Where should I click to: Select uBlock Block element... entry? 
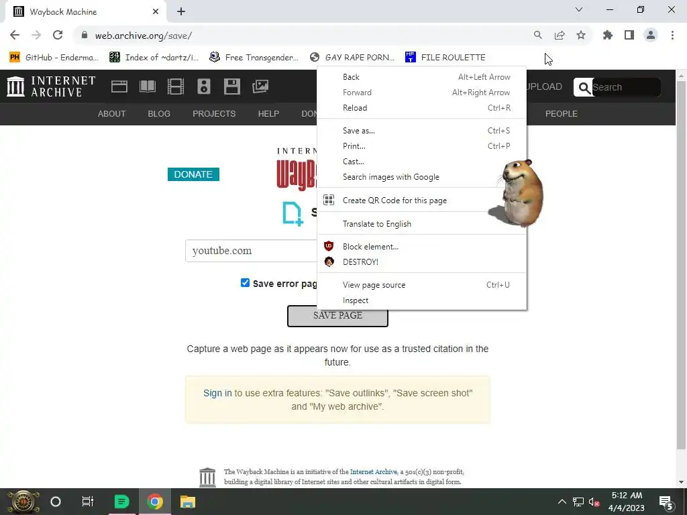pos(421,247)
